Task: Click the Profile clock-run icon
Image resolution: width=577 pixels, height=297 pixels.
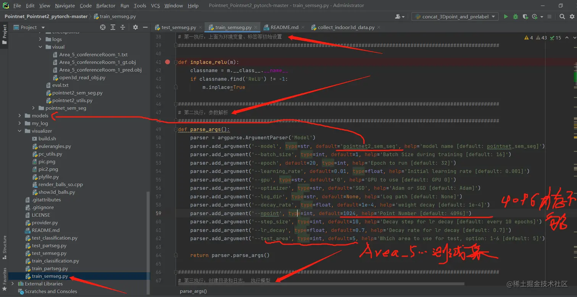Action: [x=534, y=17]
